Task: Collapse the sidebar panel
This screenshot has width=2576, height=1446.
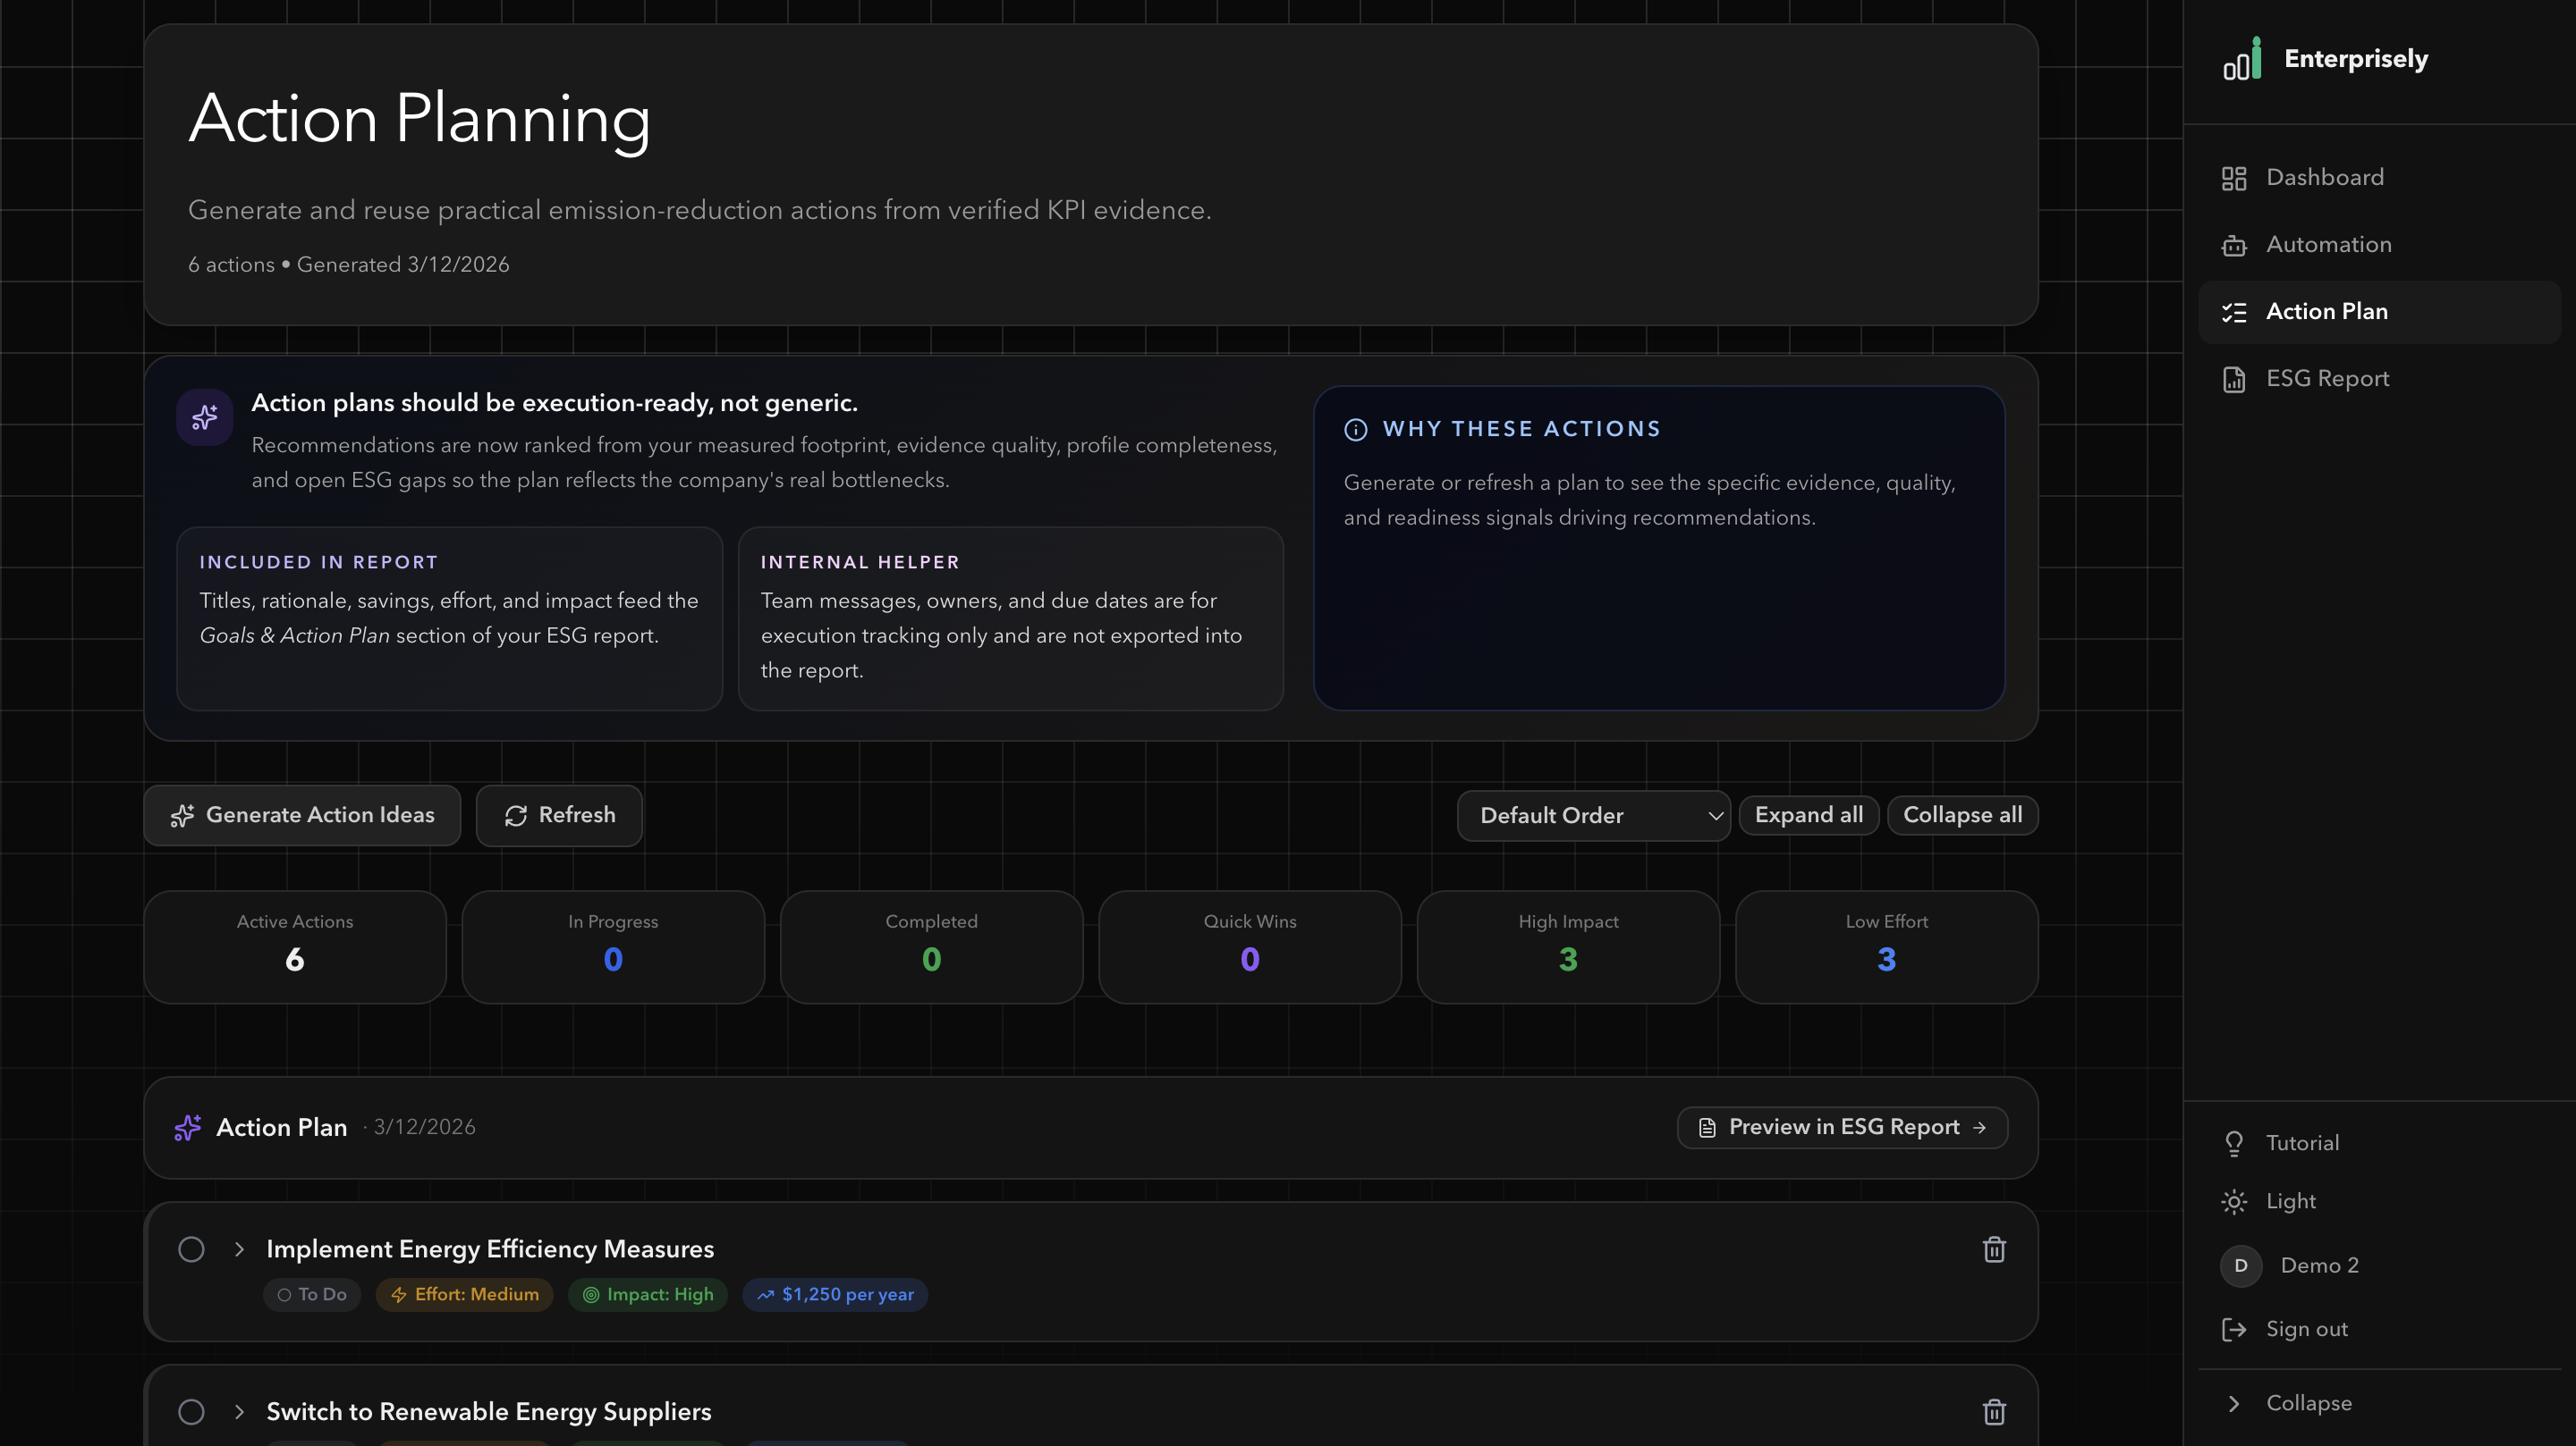Action: click(2308, 1403)
